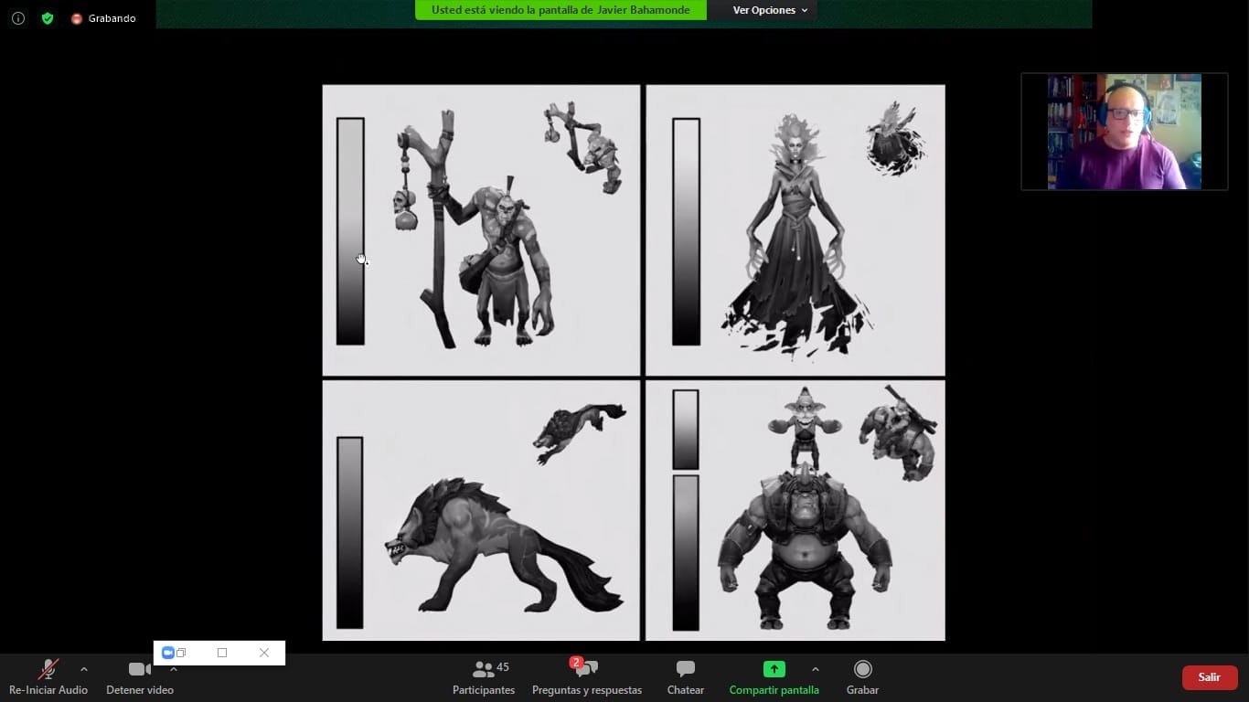Click the grayscale gradient bar beside the troll
This screenshot has width=1249, height=702.
pos(350,231)
